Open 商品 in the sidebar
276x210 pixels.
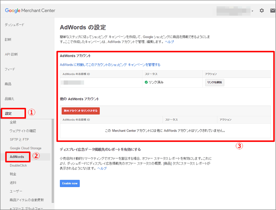(8, 84)
